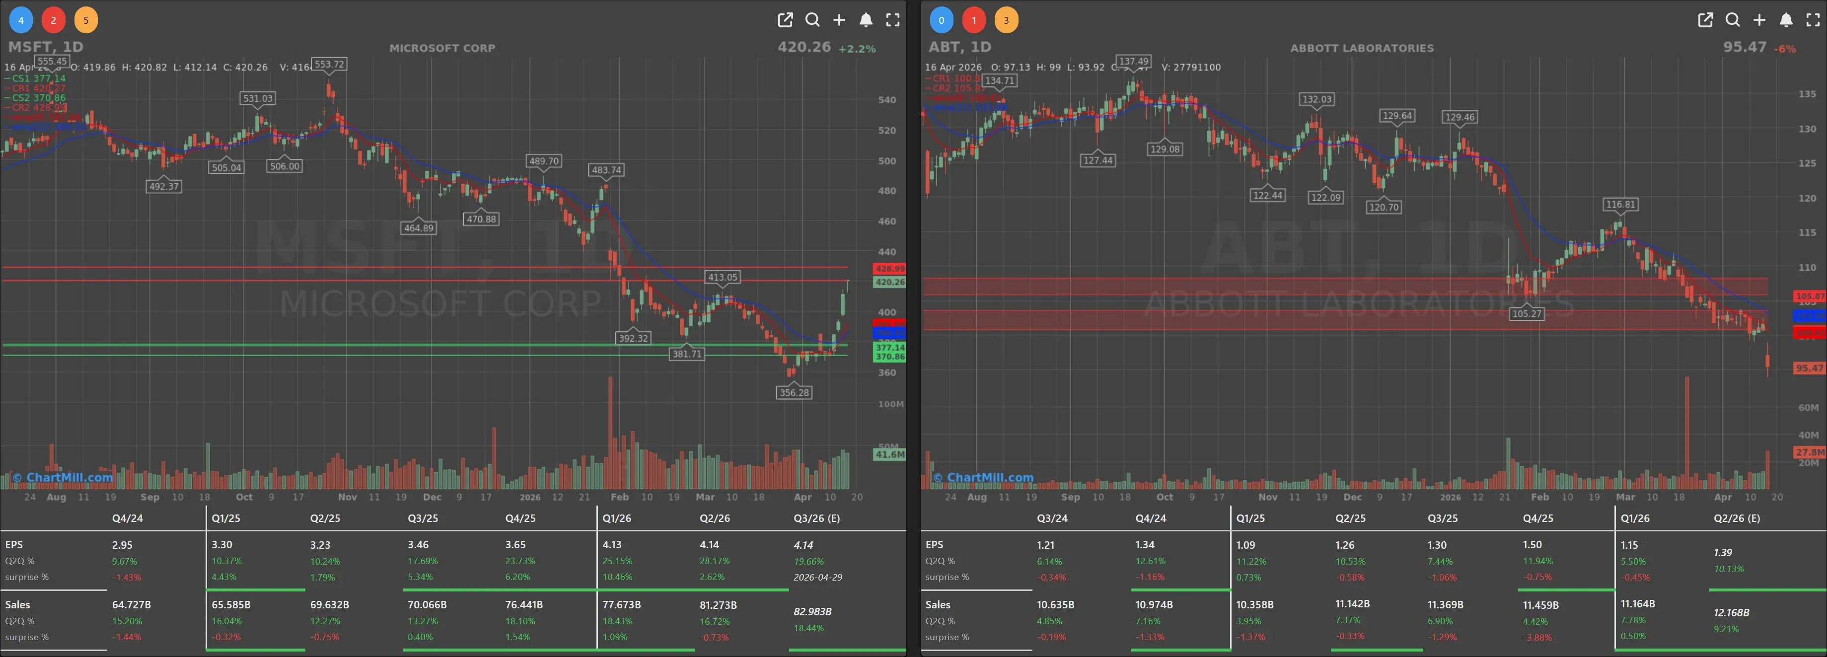Click the 41.6M volume tag on MSFT
Screen dimensions: 1827x657
click(x=889, y=454)
